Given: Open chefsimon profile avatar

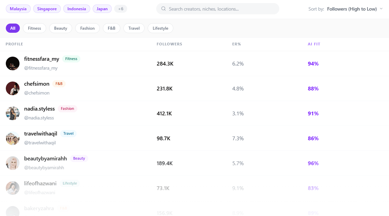Looking at the screenshot, I should (x=13, y=88).
